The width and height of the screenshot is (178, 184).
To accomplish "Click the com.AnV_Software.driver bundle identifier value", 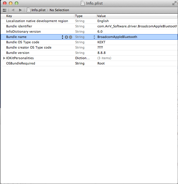I will (x=137, y=26).
